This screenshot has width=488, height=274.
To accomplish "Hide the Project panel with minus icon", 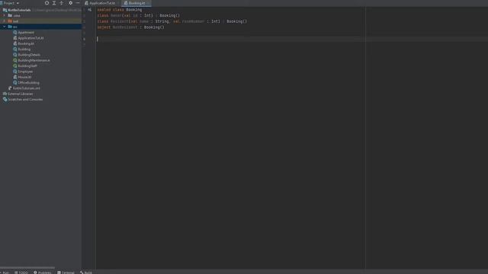I will pos(78,3).
